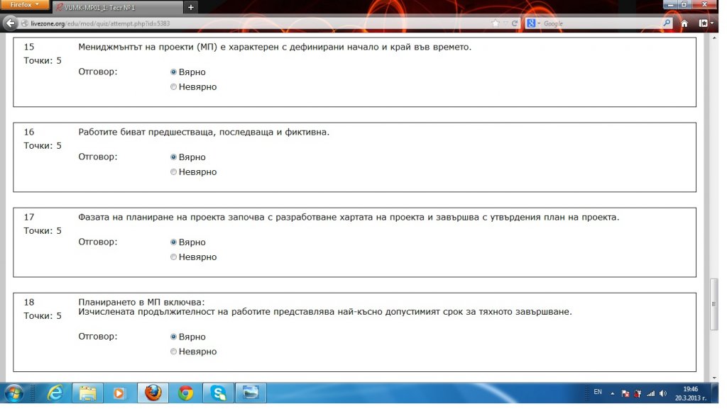Click the Отговор: label in question 16
The image size is (727, 416).
98,157
